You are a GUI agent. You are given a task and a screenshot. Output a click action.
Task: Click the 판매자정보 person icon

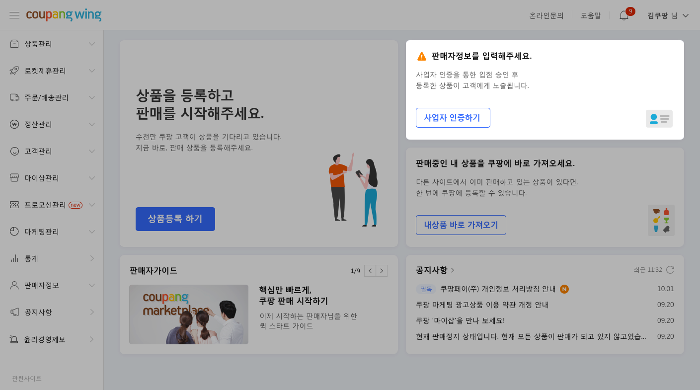click(14, 285)
